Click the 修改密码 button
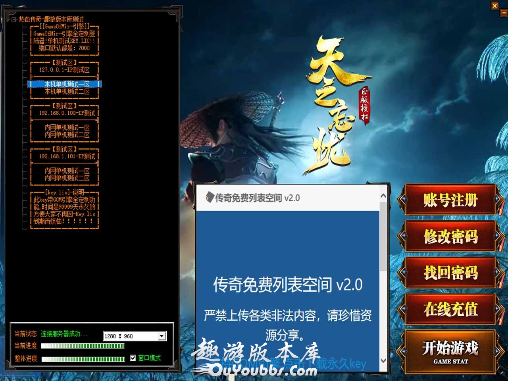The height and width of the screenshot is (381, 508). (x=450, y=236)
